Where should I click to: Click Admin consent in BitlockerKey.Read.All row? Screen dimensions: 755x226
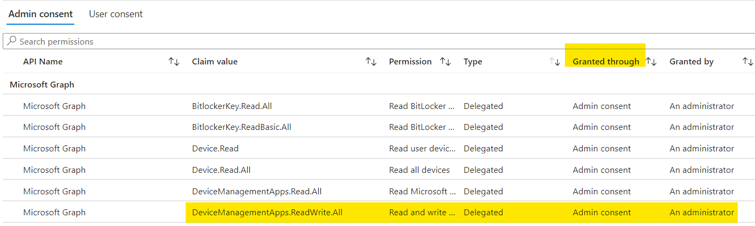(x=602, y=106)
